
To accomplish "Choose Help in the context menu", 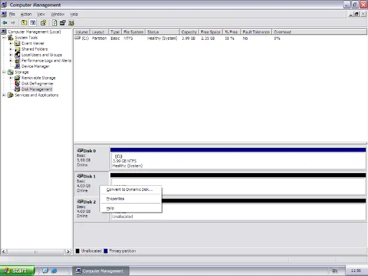I will (x=131, y=208).
